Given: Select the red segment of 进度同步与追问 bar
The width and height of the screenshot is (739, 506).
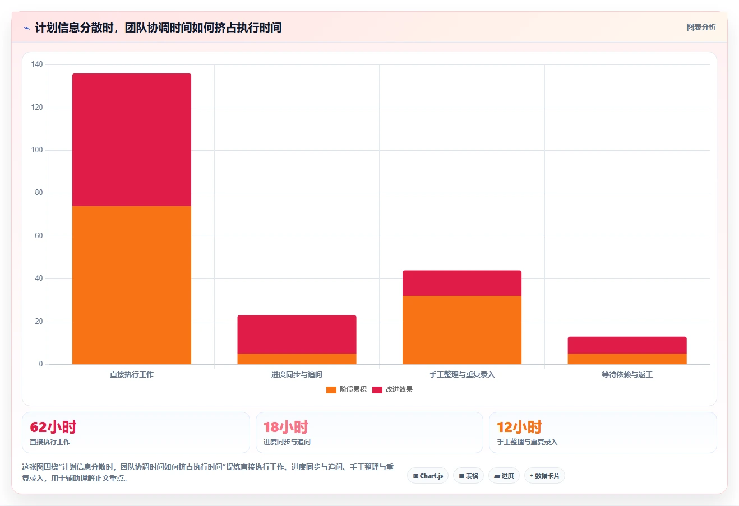Looking at the screenshot, I should click(x=297, y=335).
